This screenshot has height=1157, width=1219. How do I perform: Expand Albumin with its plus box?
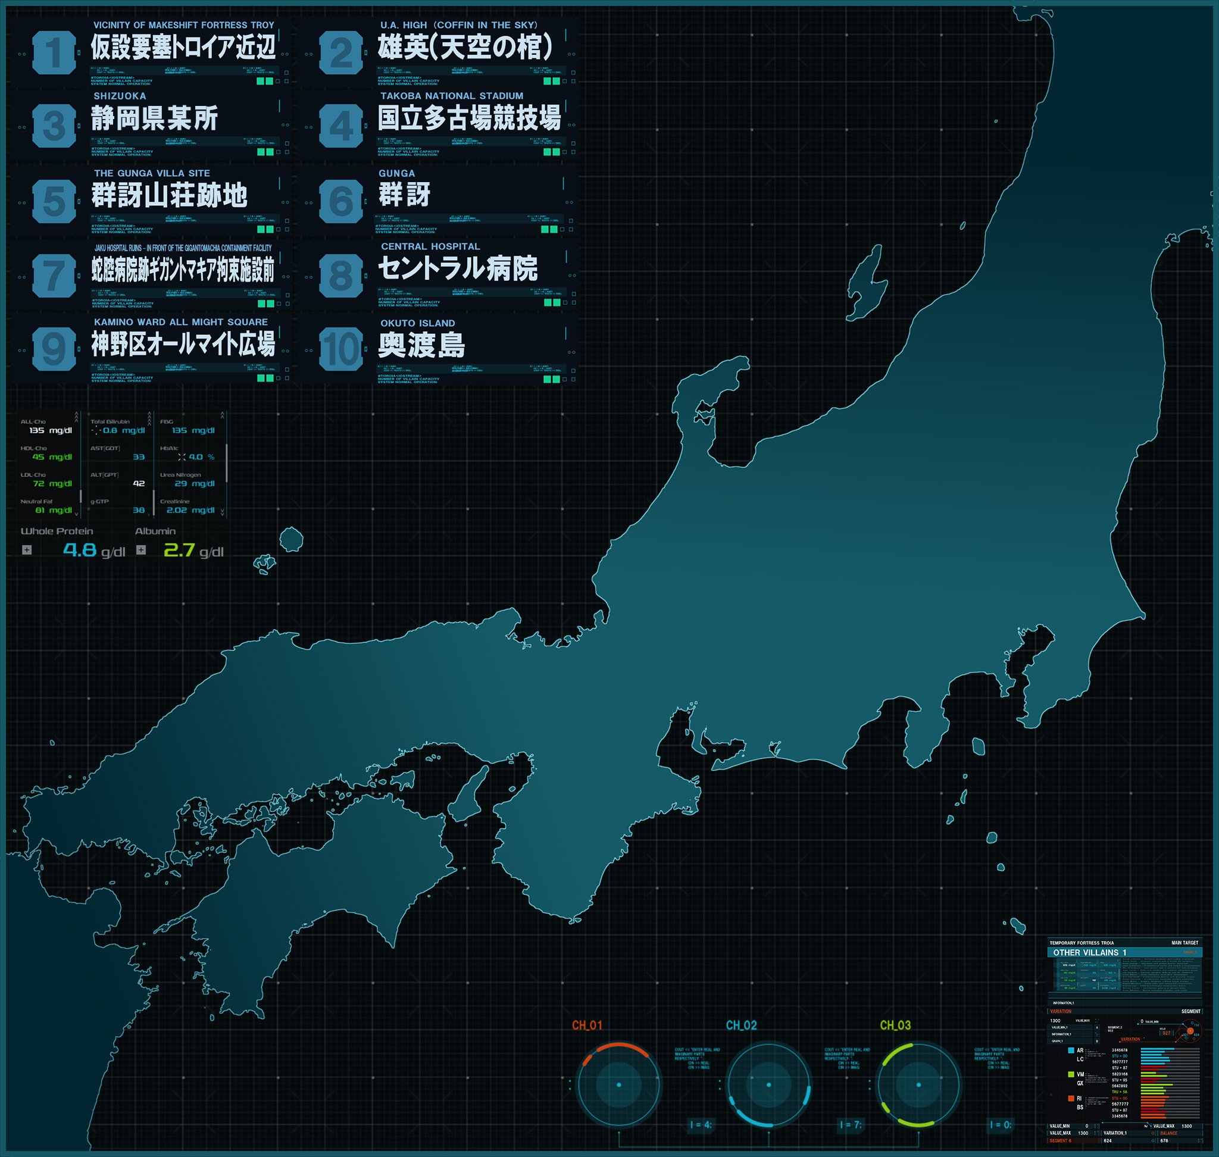(141, 550)
